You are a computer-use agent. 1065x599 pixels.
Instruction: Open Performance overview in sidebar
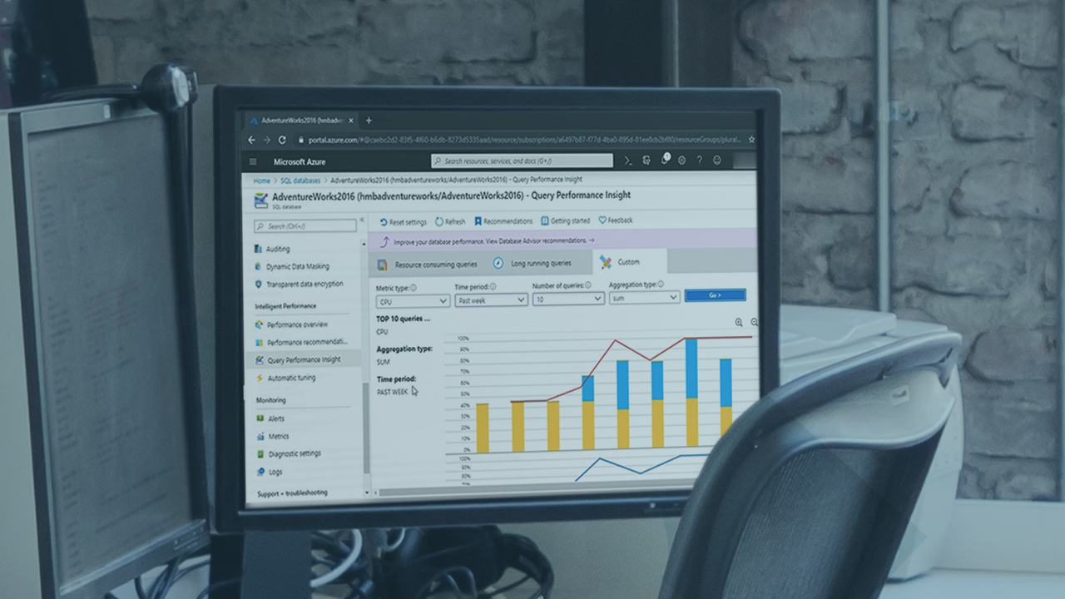point(297,324)
